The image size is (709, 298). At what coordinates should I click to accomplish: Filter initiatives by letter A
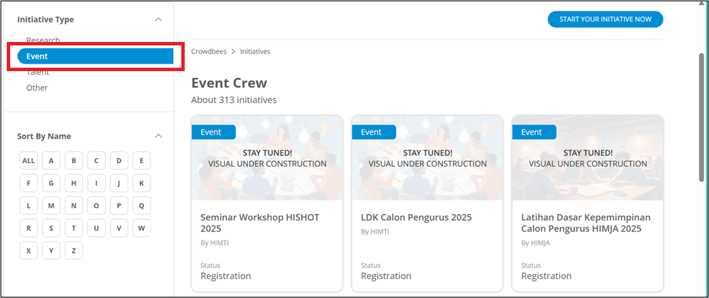(x=51, y=161)
